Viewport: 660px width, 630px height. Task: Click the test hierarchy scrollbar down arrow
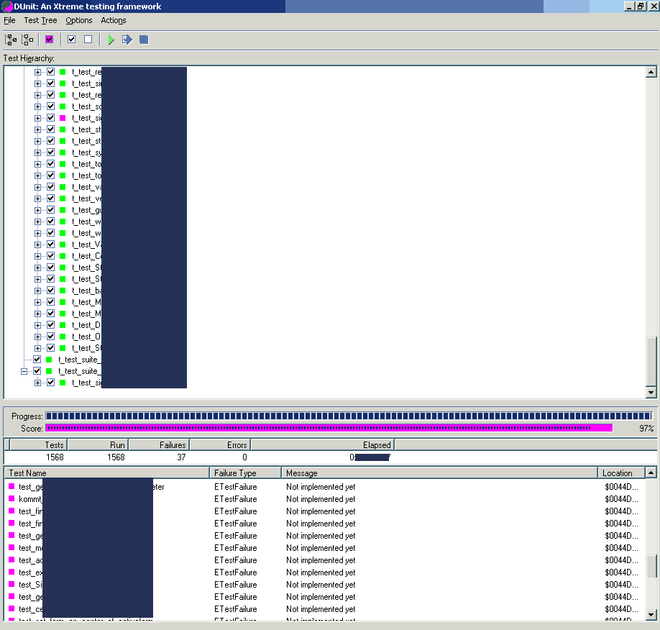coord(651,393)
